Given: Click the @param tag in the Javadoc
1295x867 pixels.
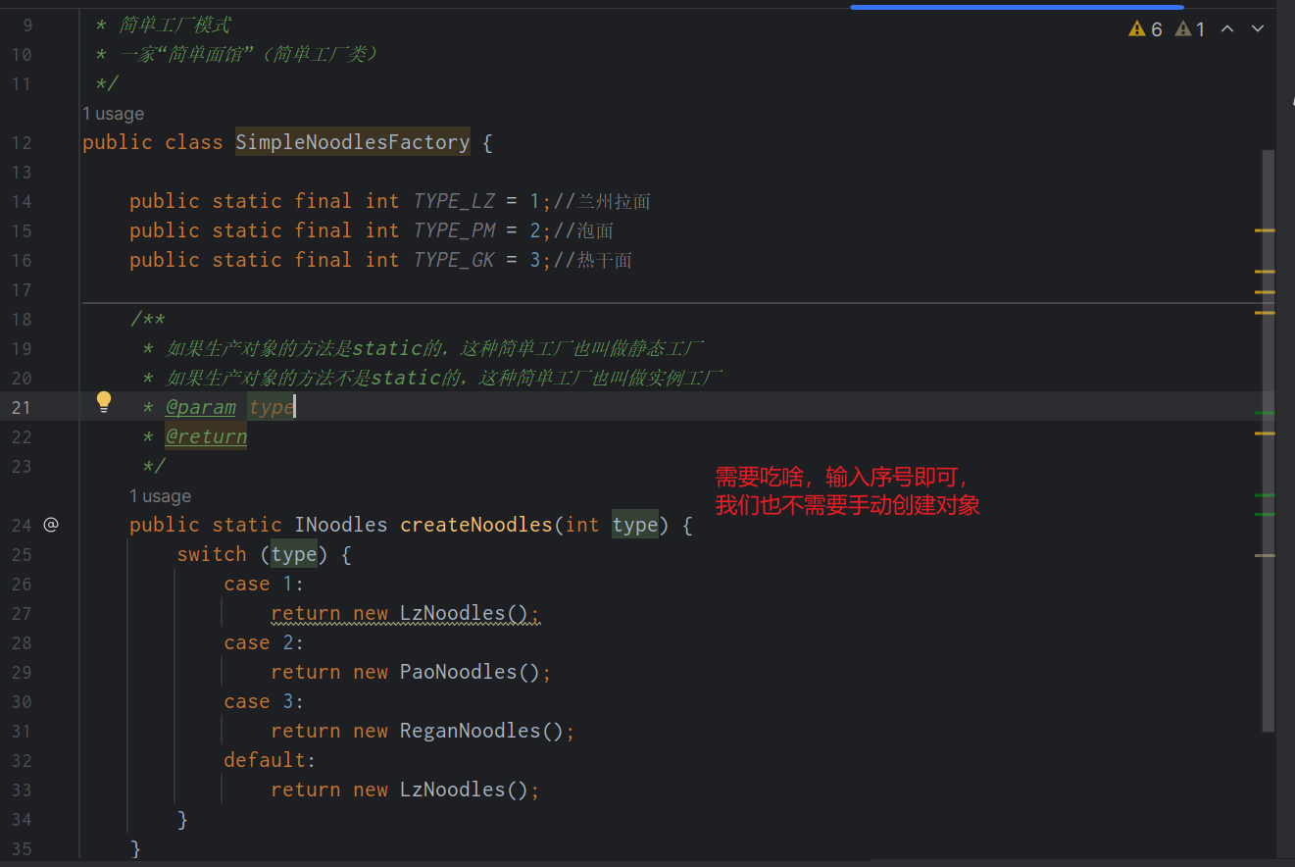Looking at the screenshot, I should click(x=200, y=407).
